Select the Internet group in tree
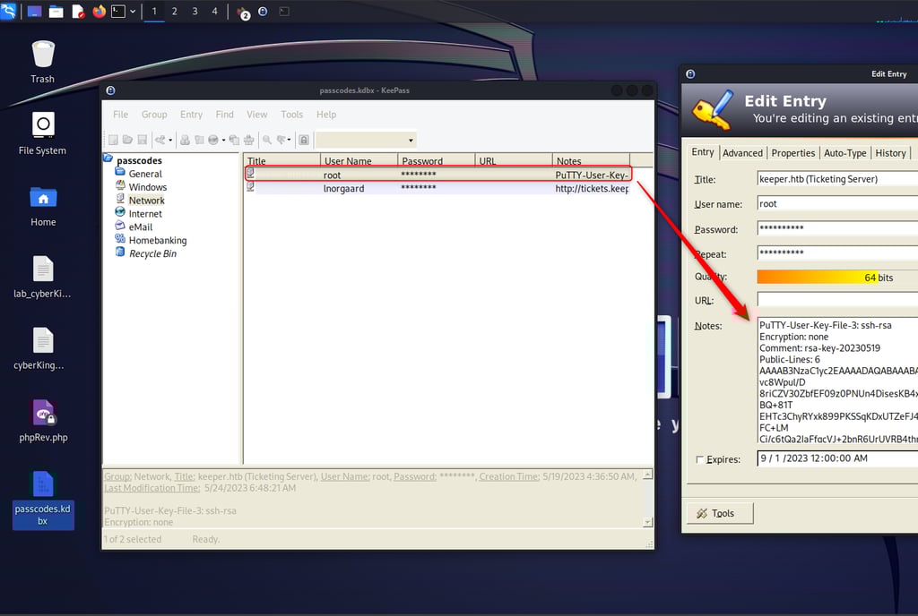 point(145,214)
